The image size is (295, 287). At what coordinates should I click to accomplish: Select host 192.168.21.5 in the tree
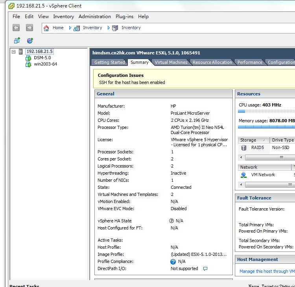coord(39,52)
